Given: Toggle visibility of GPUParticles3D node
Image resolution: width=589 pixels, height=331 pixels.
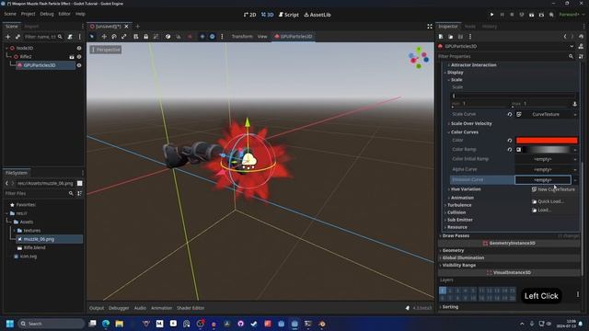Looking at the screenshot, I should [x=79, y=65].
